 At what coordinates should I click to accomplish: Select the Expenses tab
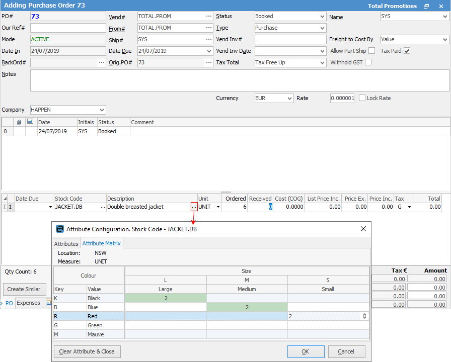(28, 303)
